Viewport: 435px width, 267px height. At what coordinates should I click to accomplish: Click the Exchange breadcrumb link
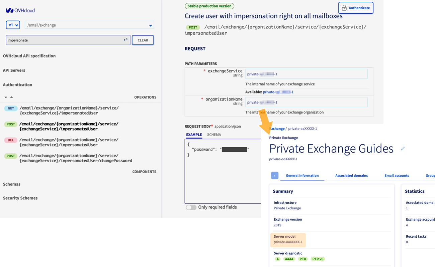point(276,128)
